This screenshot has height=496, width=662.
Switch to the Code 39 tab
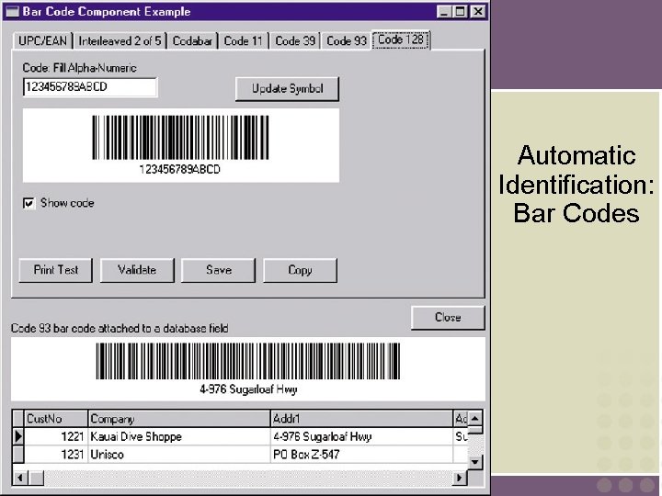tap(295, 41)
